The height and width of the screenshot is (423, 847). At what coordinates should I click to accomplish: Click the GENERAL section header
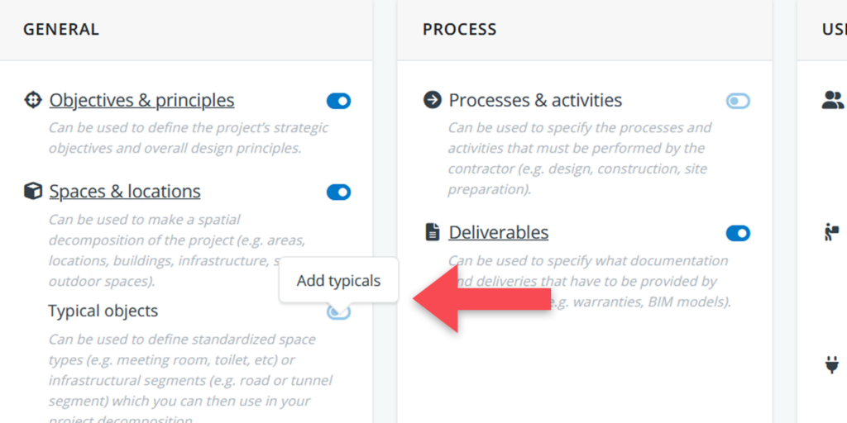tap(61, 30)
